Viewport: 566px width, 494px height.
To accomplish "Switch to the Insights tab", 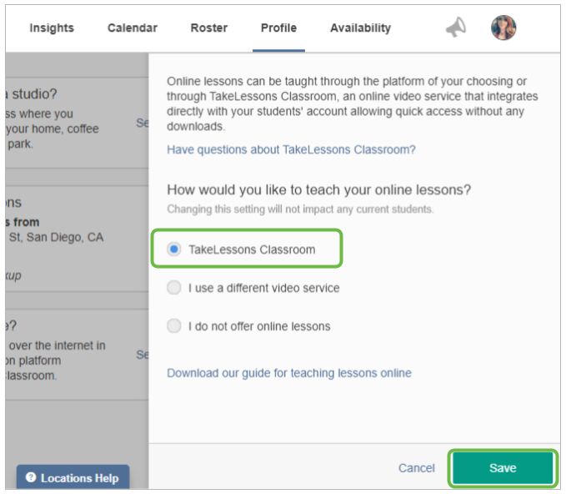I will pos(52,28).
